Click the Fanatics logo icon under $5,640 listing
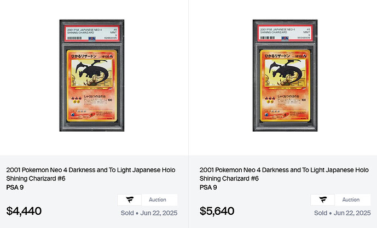The image size is (377, 228). point(322,200)
